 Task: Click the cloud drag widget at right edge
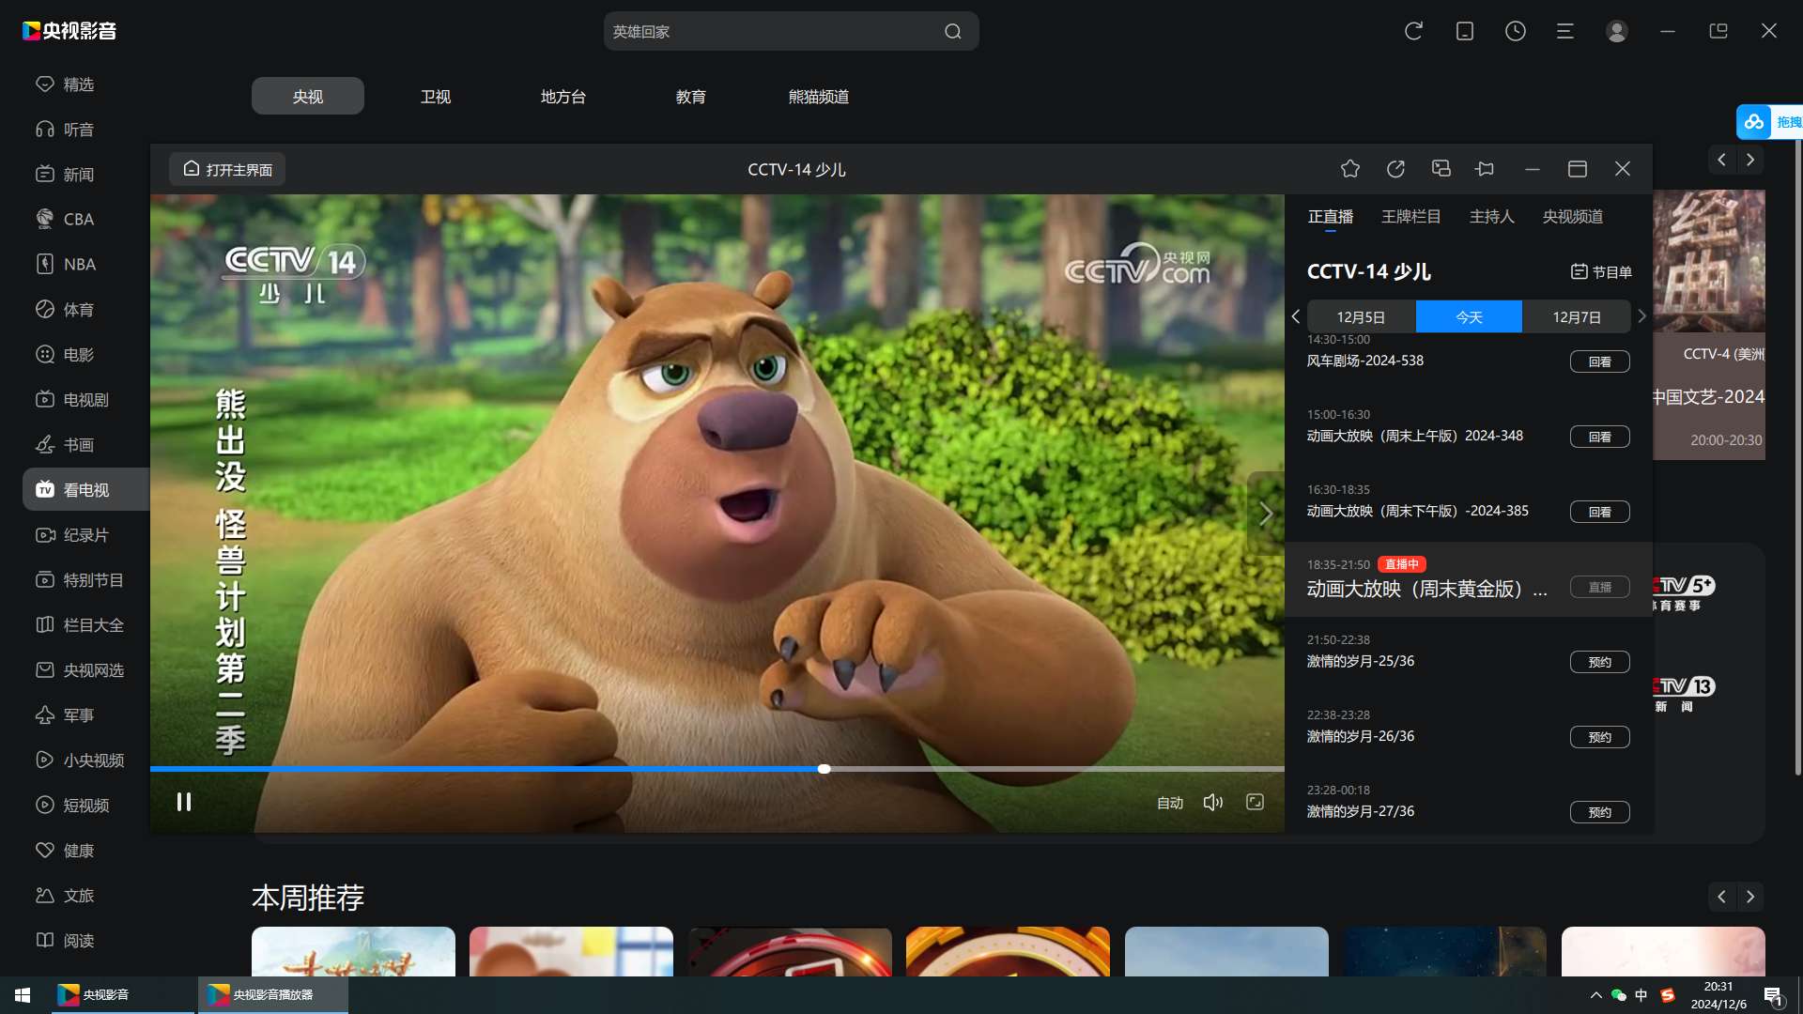pos(1769,122)
